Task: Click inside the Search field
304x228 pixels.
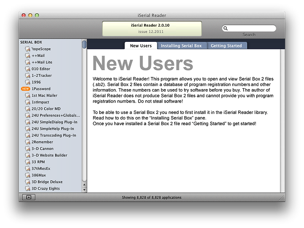Action: click(x=249, y=28)
